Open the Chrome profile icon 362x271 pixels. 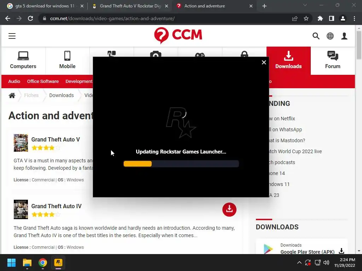click(343, 18)
